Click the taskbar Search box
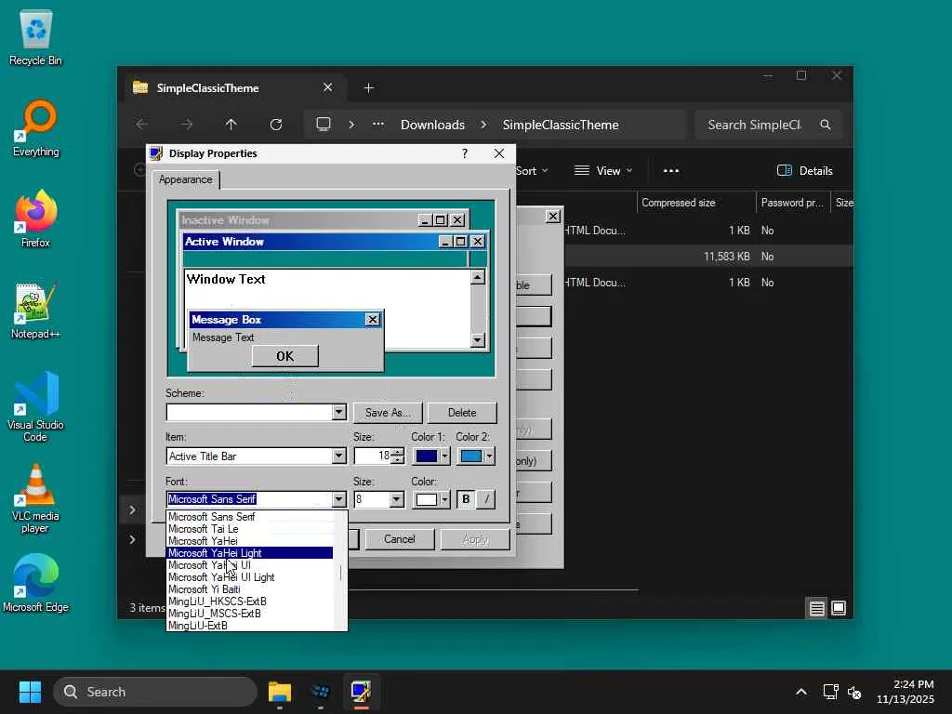The width and height of the screenshot is (952, 714). 155,692
